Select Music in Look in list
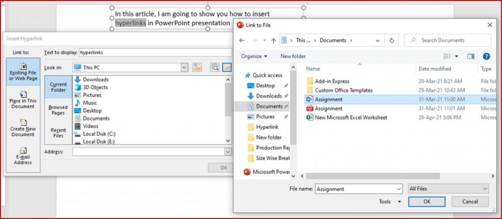 point(86,103)
